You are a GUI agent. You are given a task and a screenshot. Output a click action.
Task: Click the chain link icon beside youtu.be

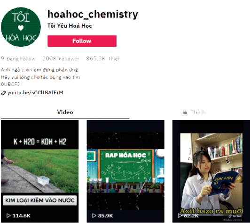(3, 93)
